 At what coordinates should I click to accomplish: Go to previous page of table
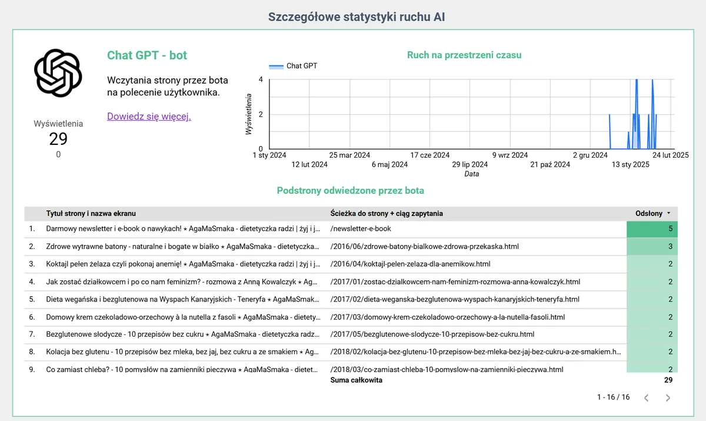pos(646,397)
